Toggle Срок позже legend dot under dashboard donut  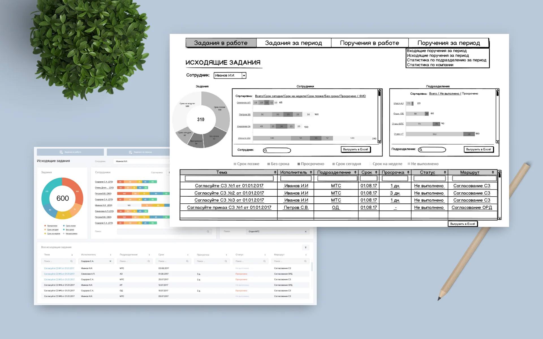64,226
